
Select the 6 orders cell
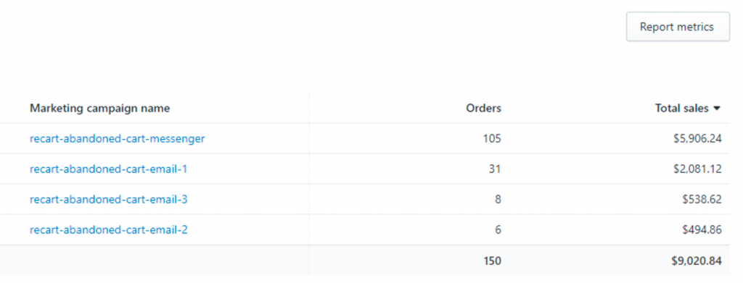pos(498,229)
